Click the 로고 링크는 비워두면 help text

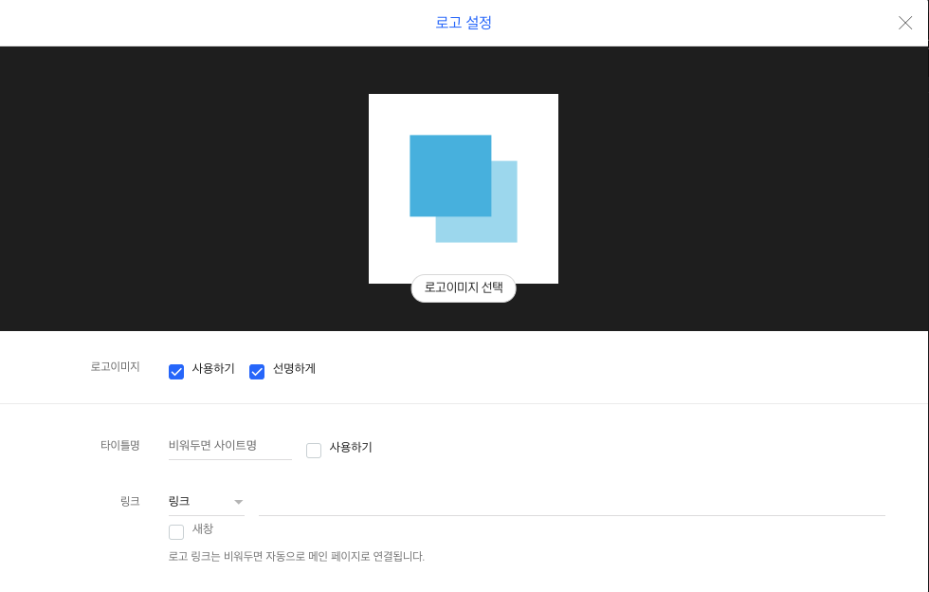tap(296, 556)
